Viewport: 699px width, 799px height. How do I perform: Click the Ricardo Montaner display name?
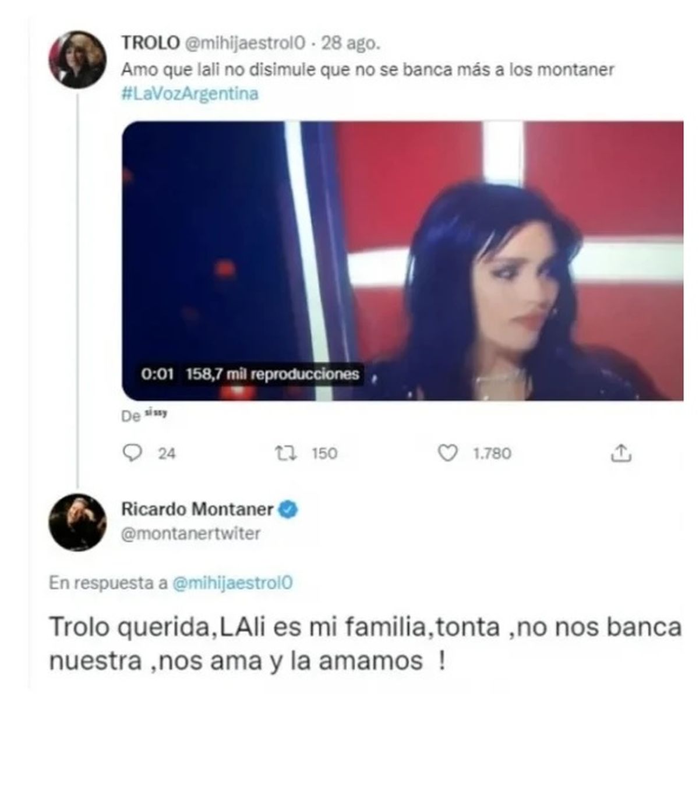coord(197,509)
